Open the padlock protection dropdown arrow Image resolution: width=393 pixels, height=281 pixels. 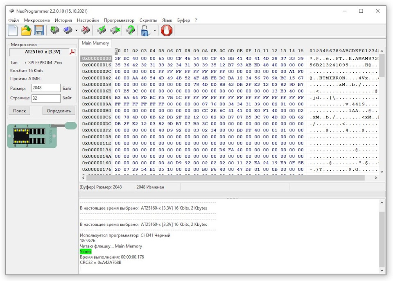(x=155, y=31)
